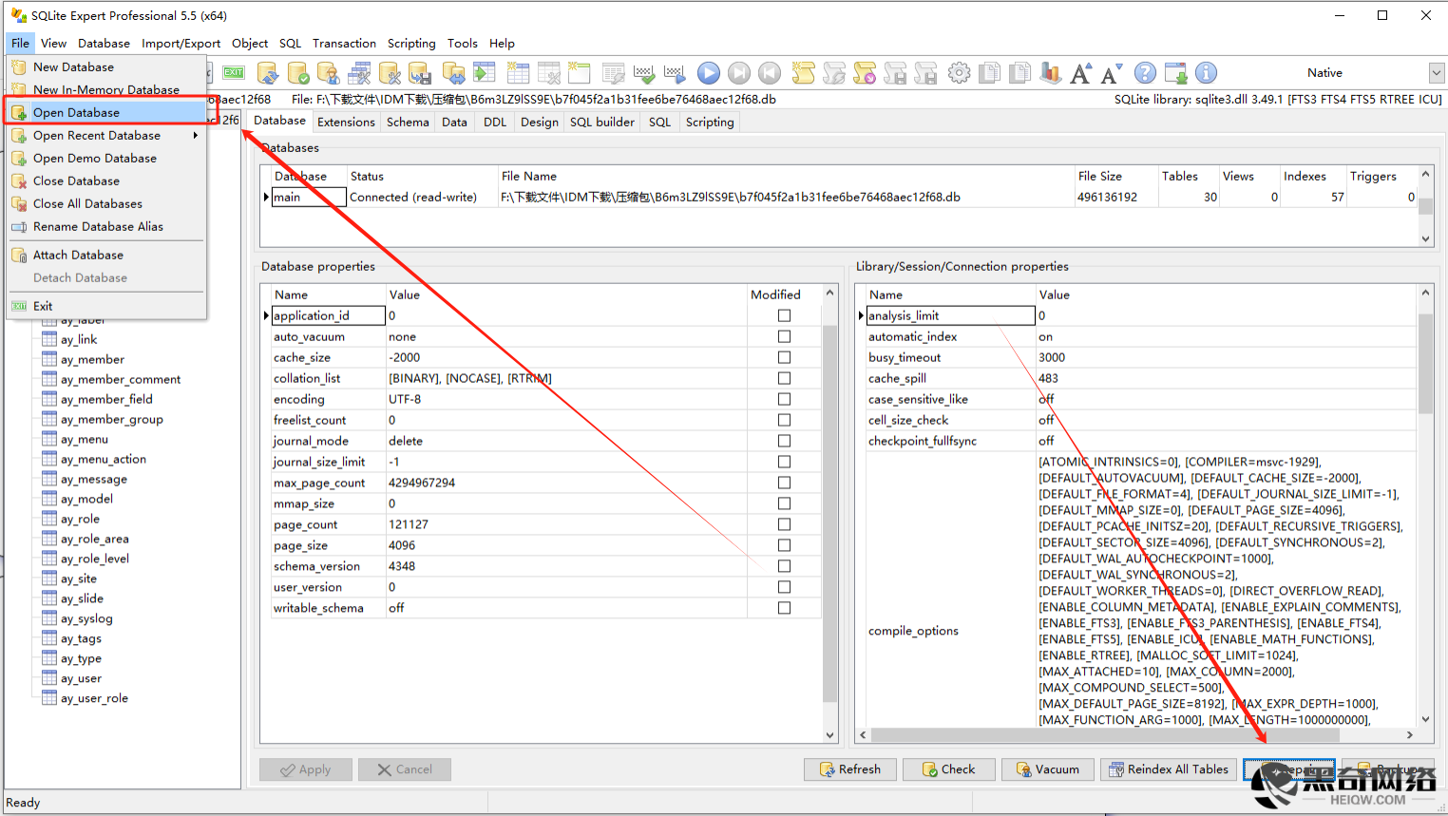
Task: Expand the Open Recent Database submenu
Action: point(106,136)
